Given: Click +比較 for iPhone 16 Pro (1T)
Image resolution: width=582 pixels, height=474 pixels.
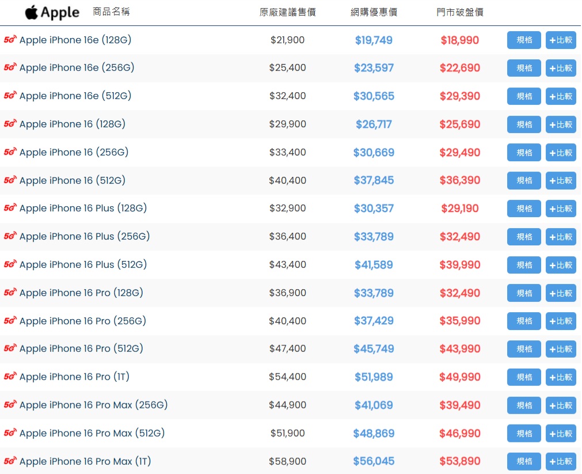Looking at the screenshot, I should pos(561,377).
